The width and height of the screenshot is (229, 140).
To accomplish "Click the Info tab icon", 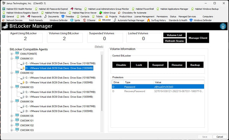I will click(x=18, y=16).
